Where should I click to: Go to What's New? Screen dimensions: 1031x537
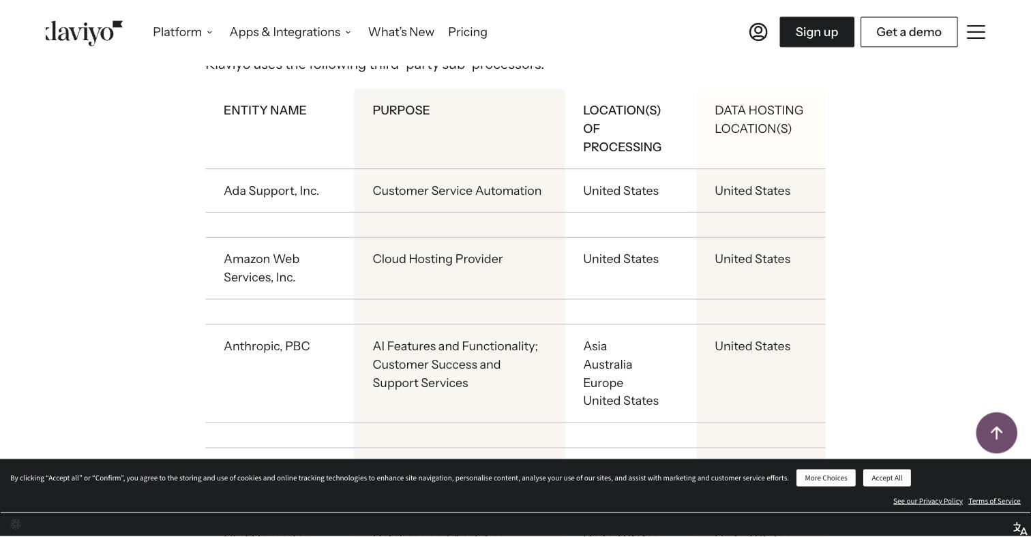401,32
